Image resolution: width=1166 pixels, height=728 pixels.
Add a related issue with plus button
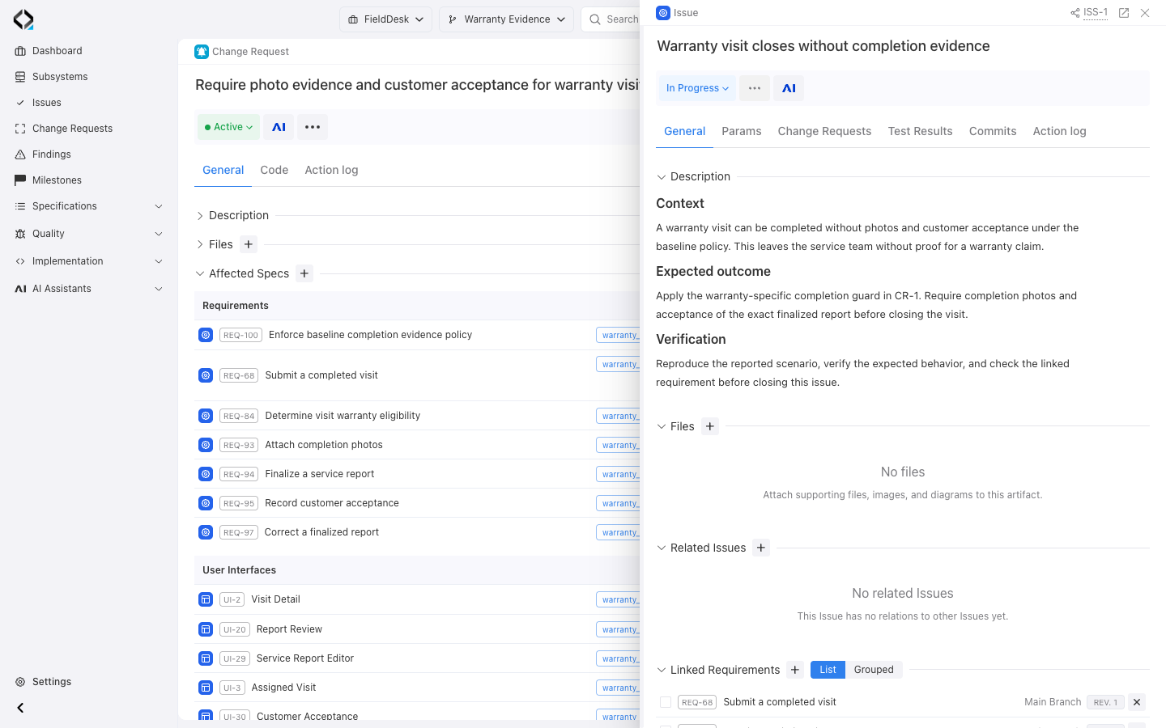point(761,548)
